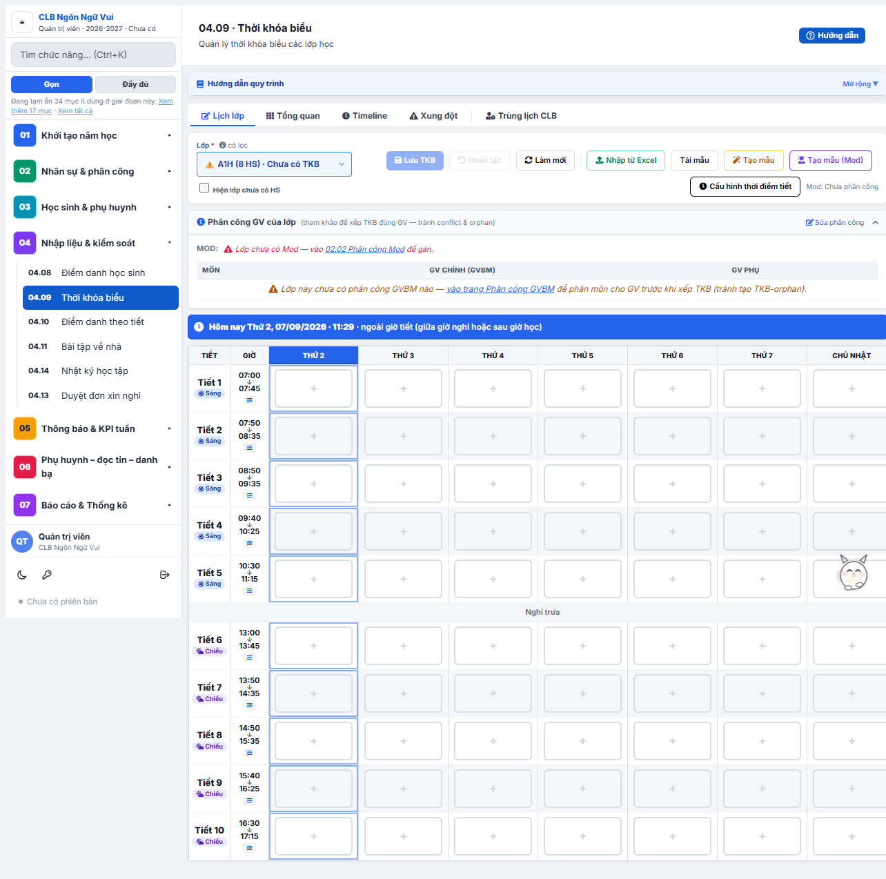Expand the Khởi tạo năm học sidebar section
The width and height of the screenshot is (886, 879).
tap(92, 135)
